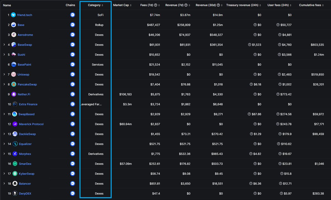The width and height of the screenshot is (331, 200).
Task: Open the Maverick Protocol page
Action: 31,124
